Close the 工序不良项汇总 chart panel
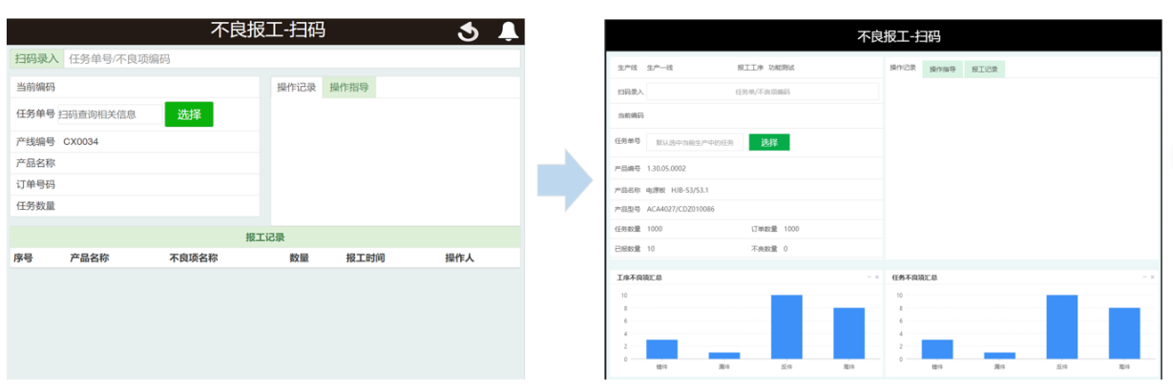The image size is (1173, 392). (x=877, y=277)
